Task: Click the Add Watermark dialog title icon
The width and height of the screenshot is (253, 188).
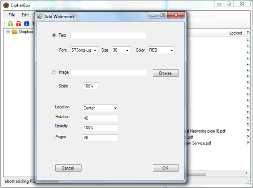Action: [x=40, y=16]
